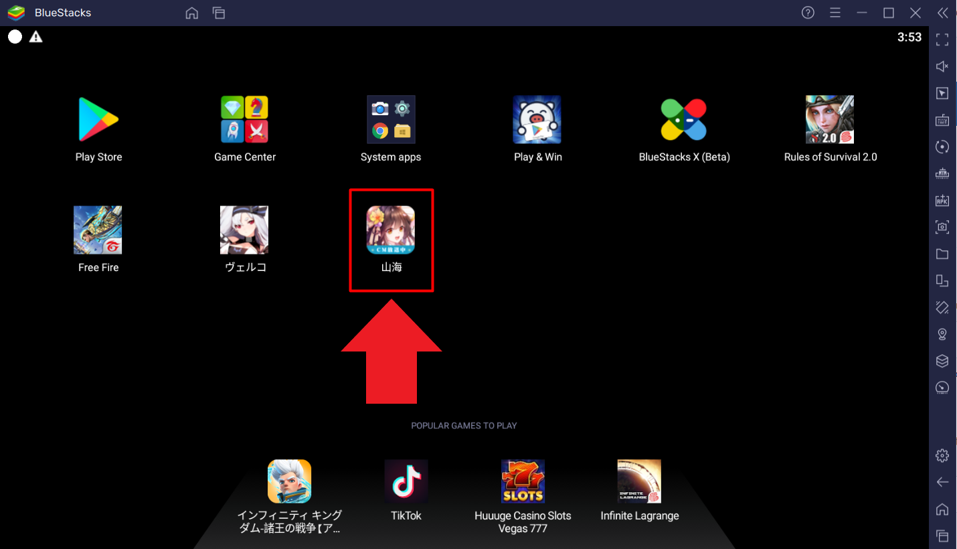
Task: Toggle the mute volume icon in sidebar
Action: pyautogui.click(x=942, y=66)
